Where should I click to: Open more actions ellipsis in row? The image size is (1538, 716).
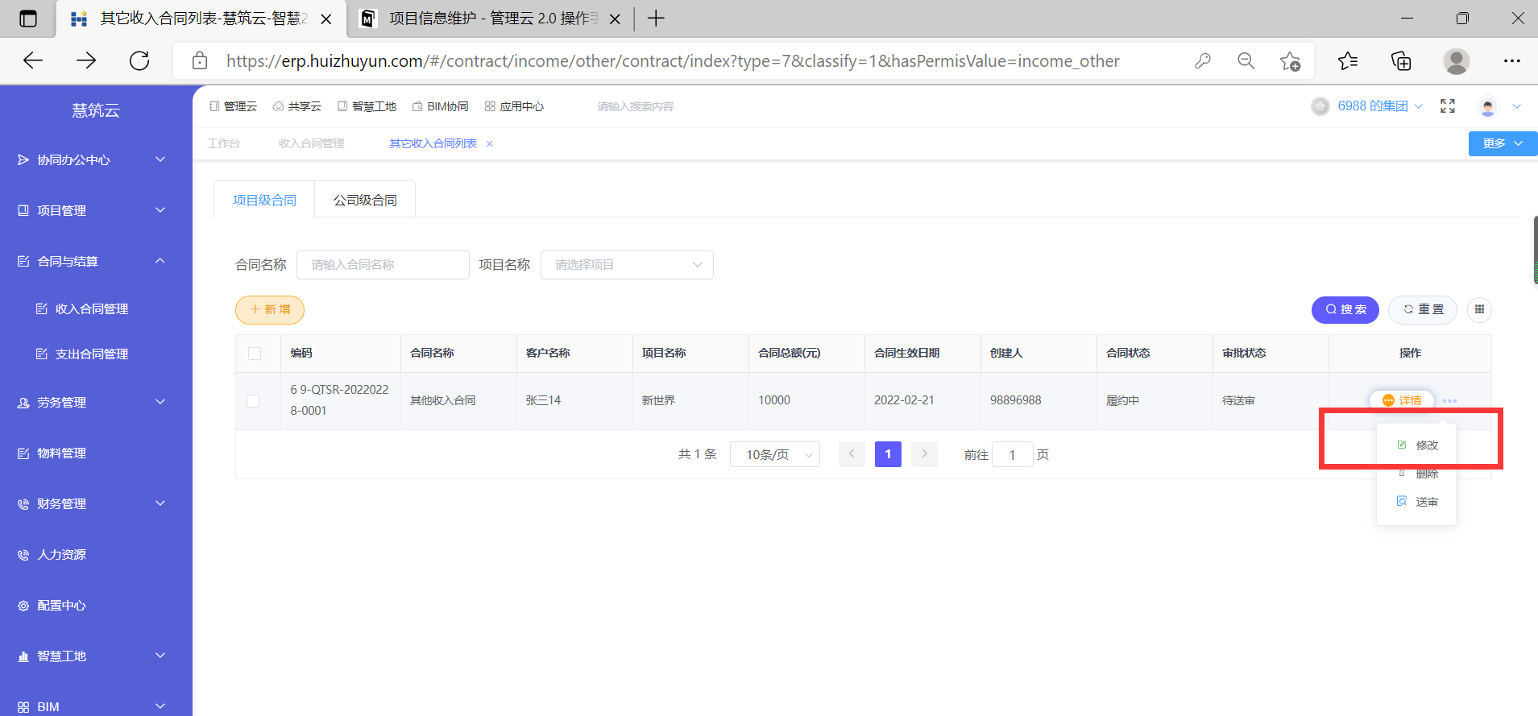pyautogui.click(x=1449, y=400)
